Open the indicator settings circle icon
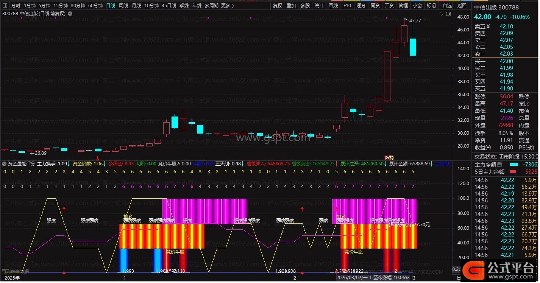The image size is (540, 283). coord(4,164)
